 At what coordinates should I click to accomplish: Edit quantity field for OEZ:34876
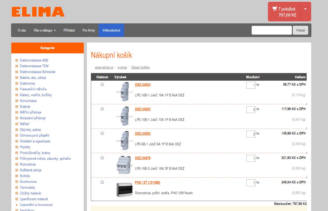(x=251, y=158)
